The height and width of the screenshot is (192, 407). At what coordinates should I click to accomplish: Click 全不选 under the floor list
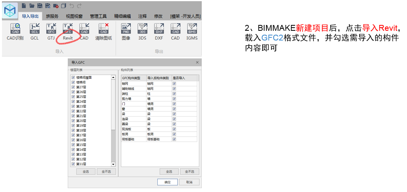click(106, 171)
